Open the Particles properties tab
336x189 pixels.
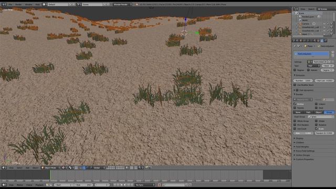tap(322, 40)
